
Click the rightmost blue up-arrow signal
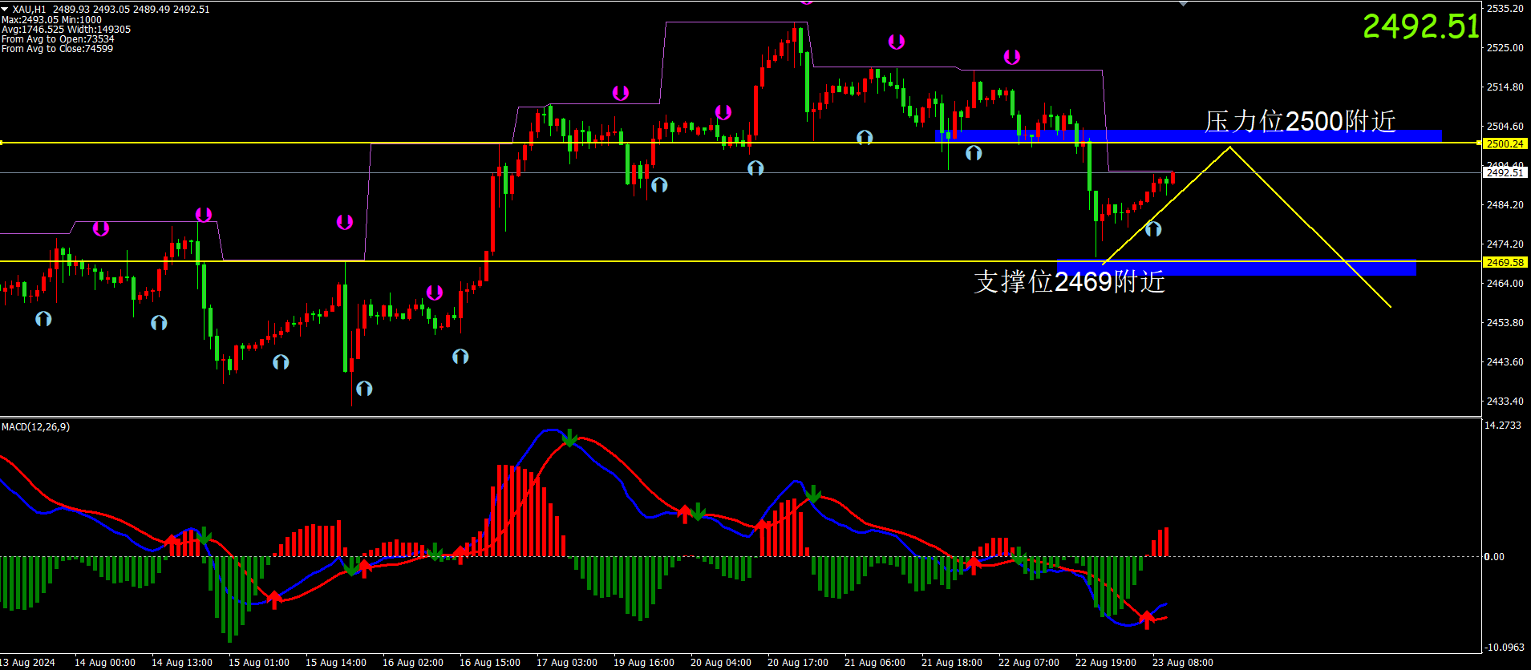click(1153, 229)
